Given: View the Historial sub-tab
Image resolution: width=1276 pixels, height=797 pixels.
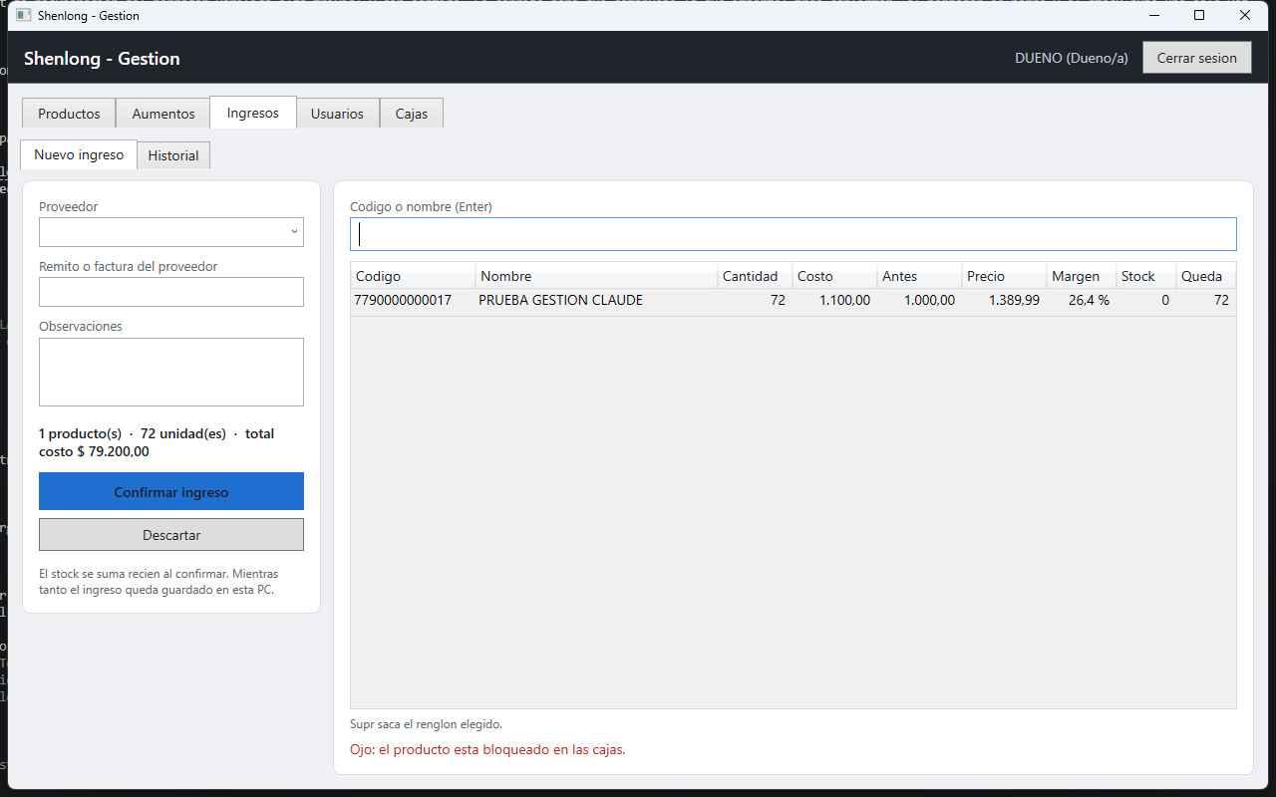Looking at the screenshot, I should [173, 155].
